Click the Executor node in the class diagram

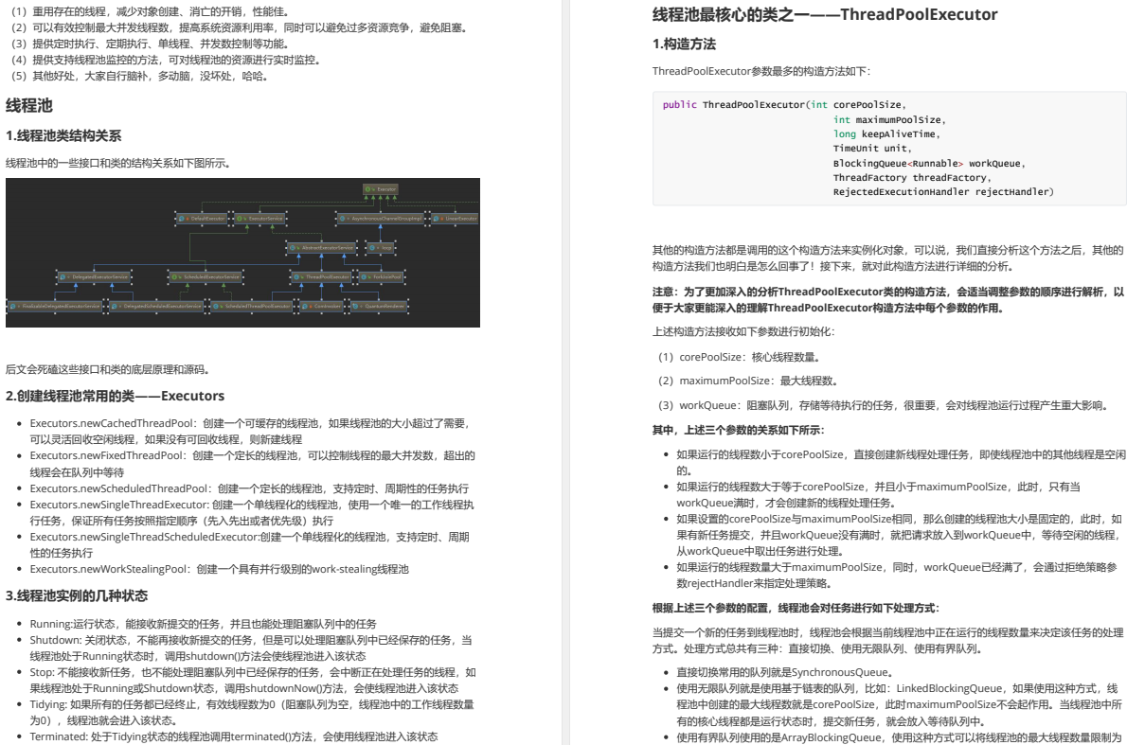(380, 189)
